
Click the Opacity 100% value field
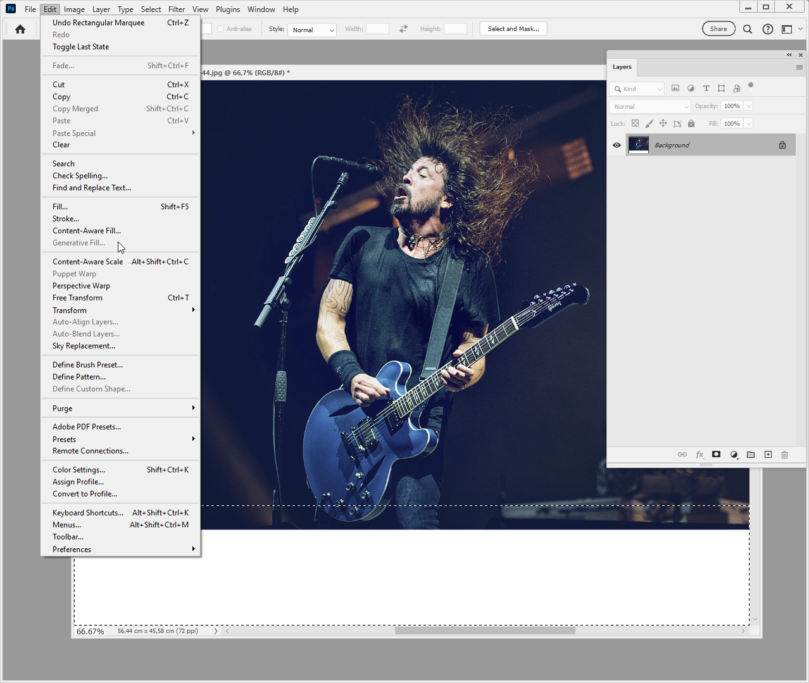click(x=732, y=106)
